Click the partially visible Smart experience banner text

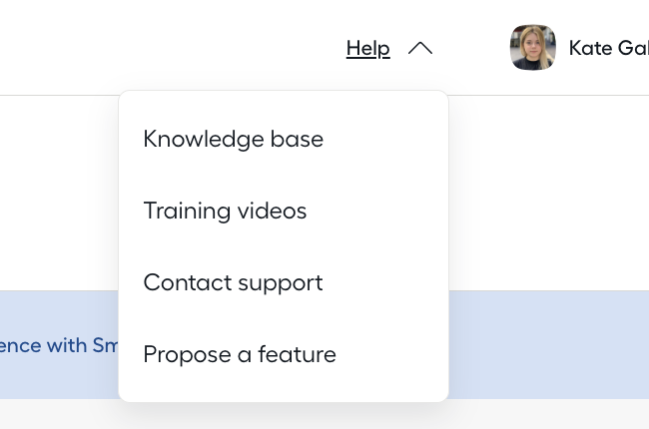click(59, 345)
